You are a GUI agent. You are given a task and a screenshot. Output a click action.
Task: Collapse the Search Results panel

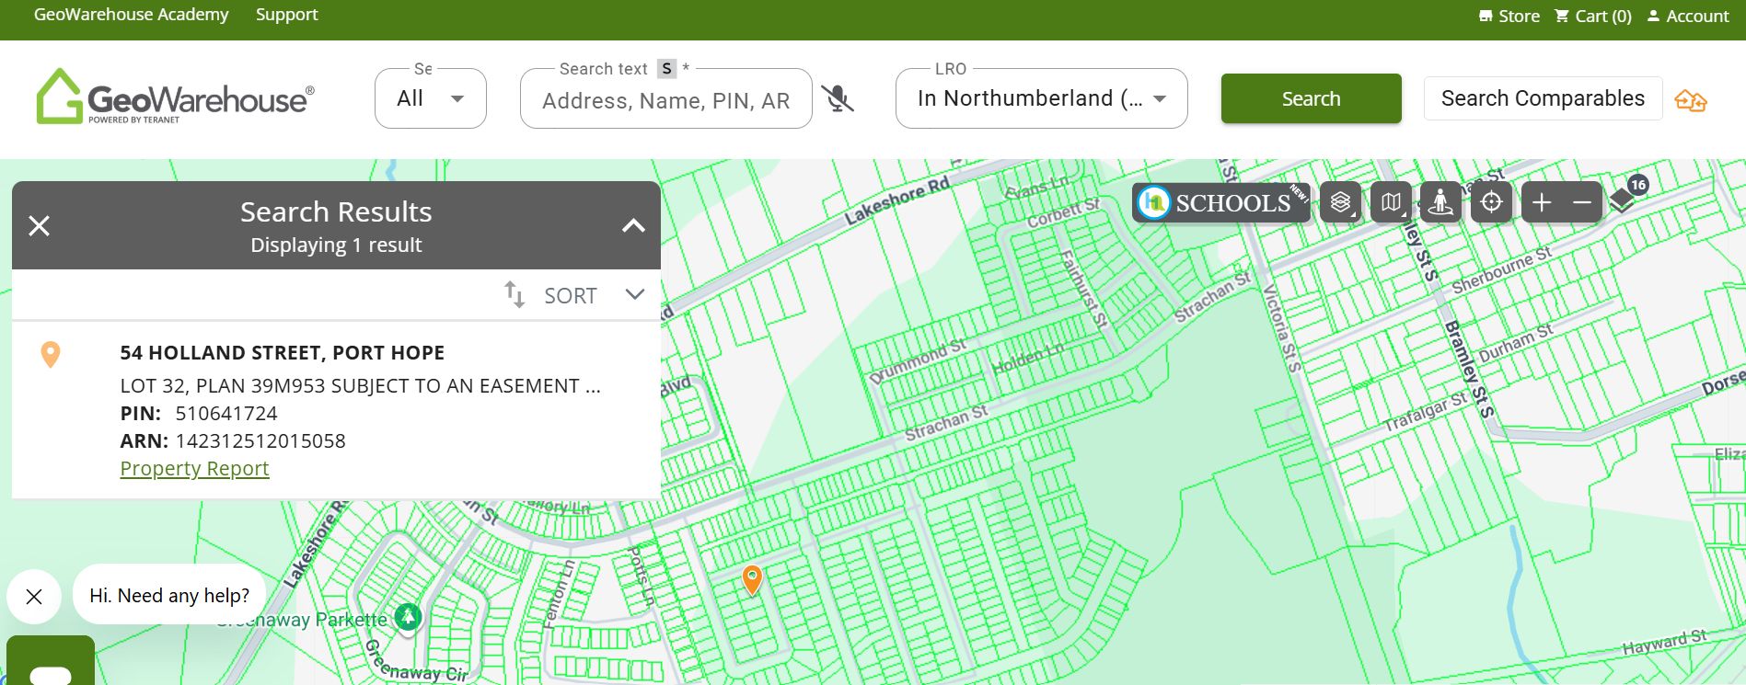[633, 225]
